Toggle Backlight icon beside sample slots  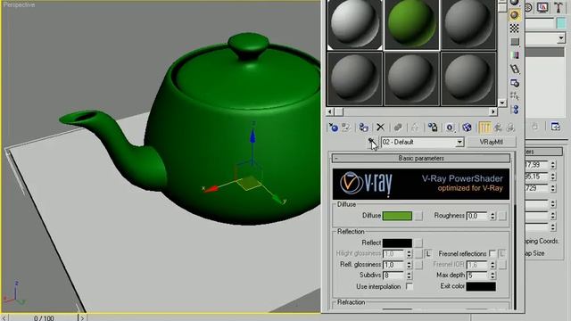[x=514, y=15]
